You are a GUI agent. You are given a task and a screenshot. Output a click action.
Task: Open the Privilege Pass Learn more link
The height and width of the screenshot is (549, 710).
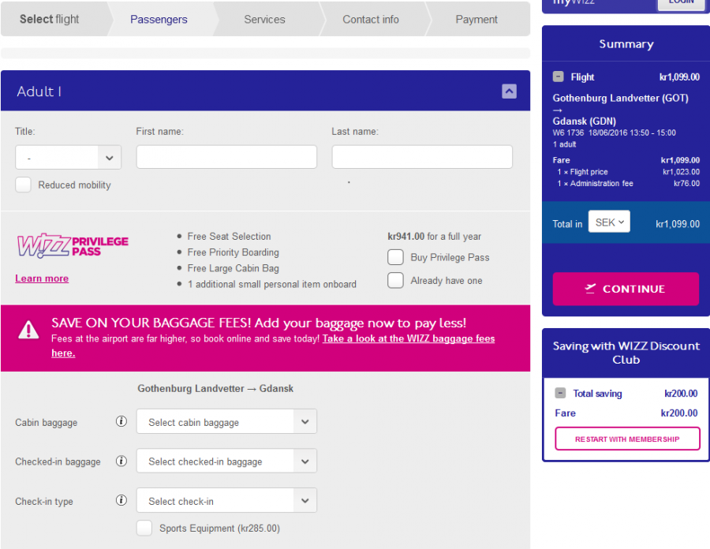42,278
